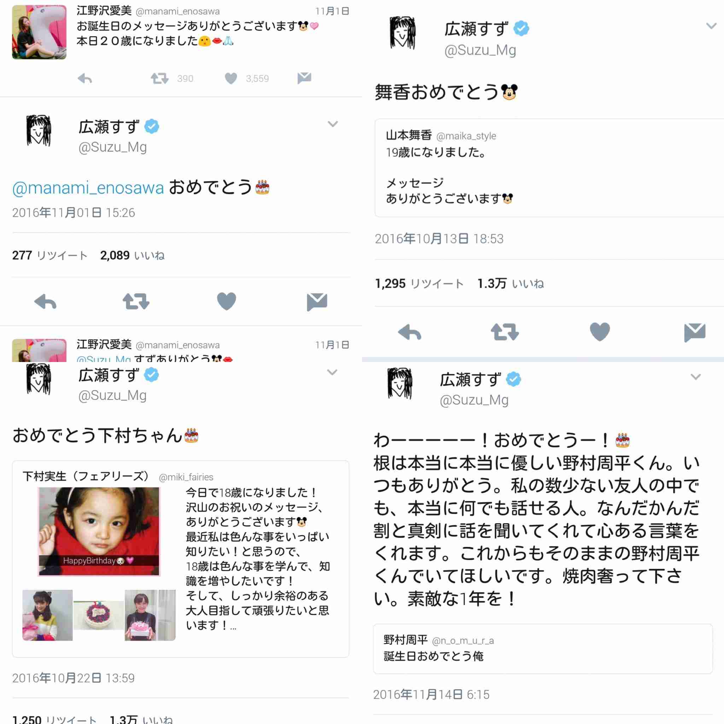Screen dimensions: 724x724
Task: Retweet the @manami_enosawa おめでとう tweet
Action: (136, 302)
